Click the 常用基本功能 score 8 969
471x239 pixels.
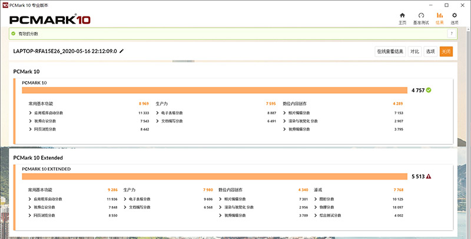click(144, 104)
